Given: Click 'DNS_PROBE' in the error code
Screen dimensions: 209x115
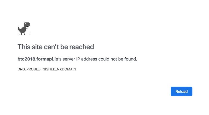Looking at the screenshot, I should click(x=28, y=69).
